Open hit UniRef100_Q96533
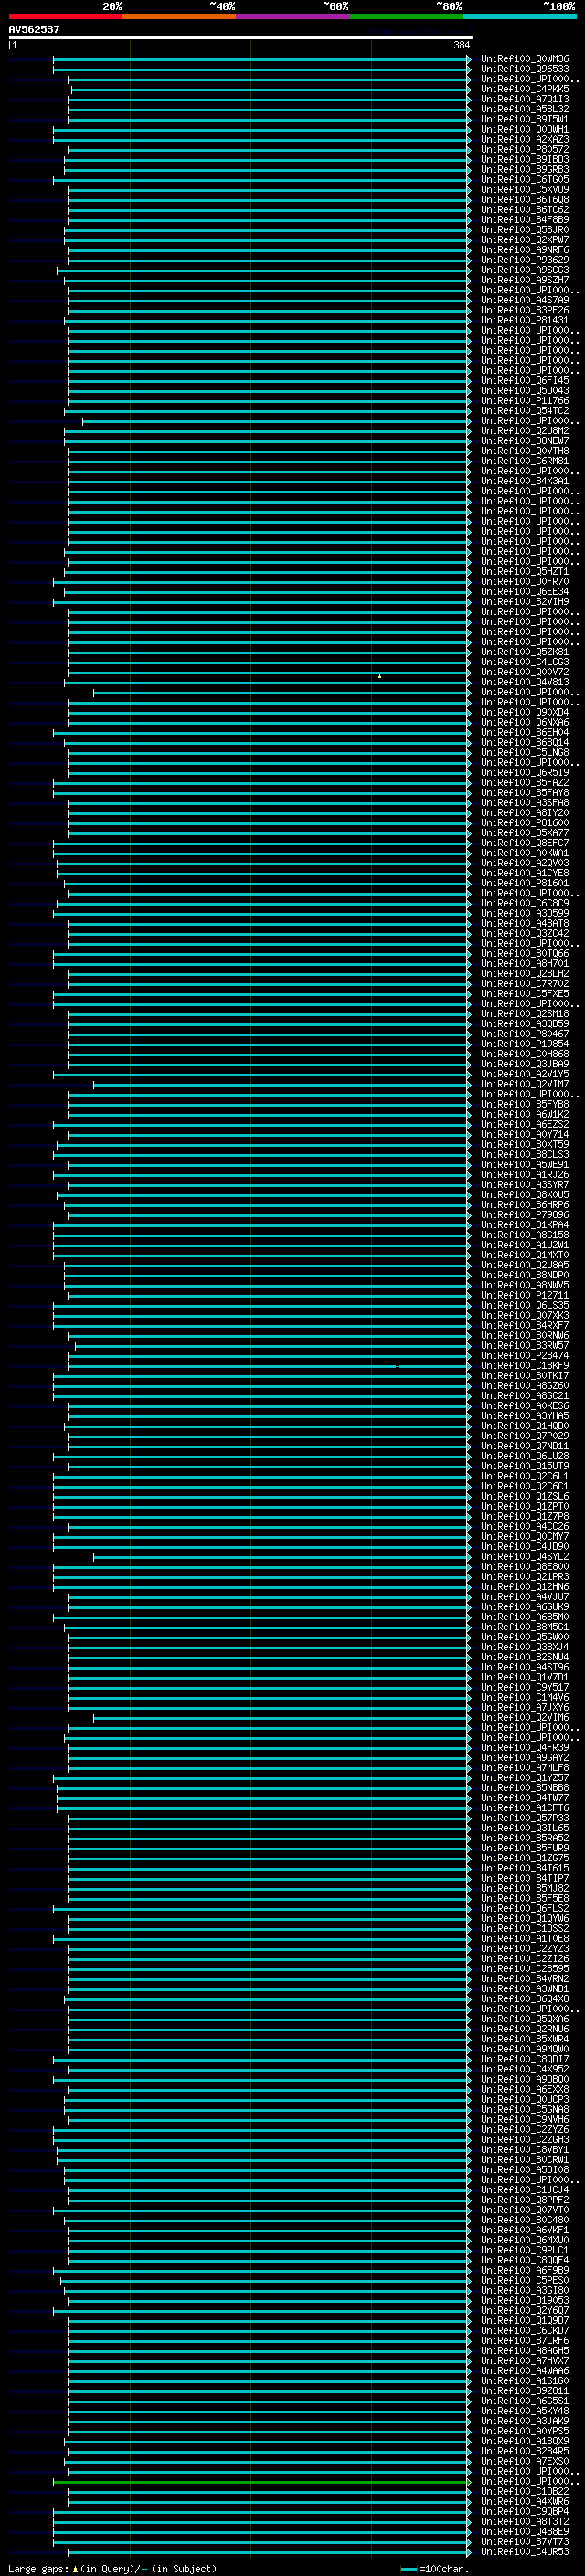Viewport: 585px width, 2576px height. [x=525, y=69]
